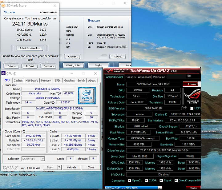222x190 pixels.
Task: Click the GPU-Z screenshot camera icon
Action: [x=189, y=76]
